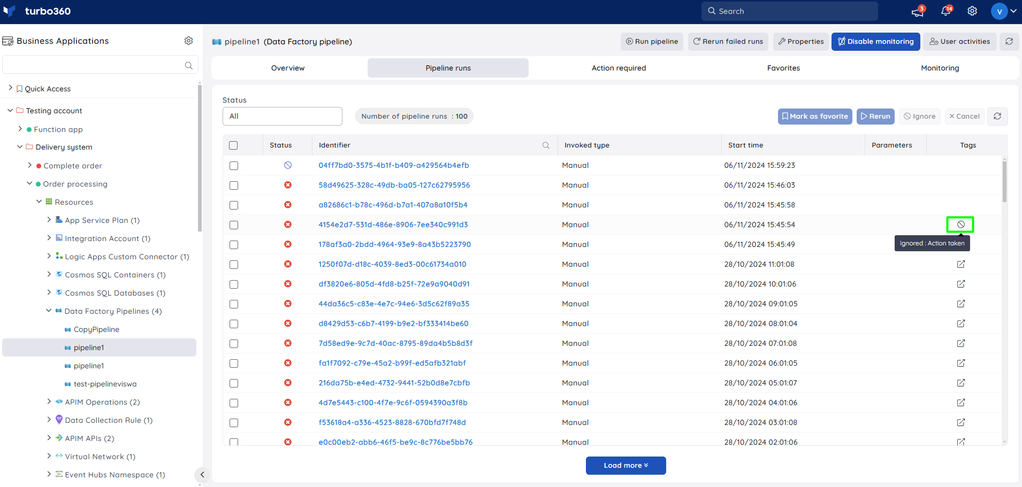Viewport: 1022px width, 487px height.
Task: Open the user avatar menu
Action: [x=999, y=11]
